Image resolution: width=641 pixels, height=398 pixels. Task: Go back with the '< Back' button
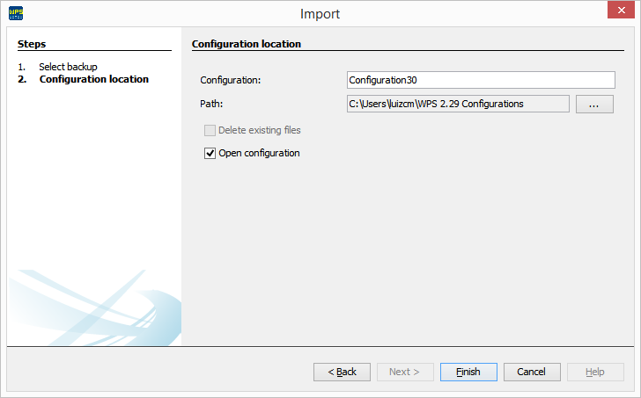point(342,372)
